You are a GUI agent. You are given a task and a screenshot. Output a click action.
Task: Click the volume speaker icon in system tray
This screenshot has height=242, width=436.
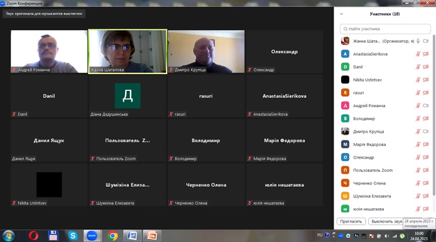(x=387, y=236)
